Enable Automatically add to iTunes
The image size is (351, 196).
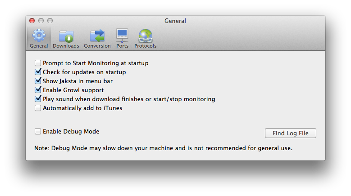pos(38,108)
